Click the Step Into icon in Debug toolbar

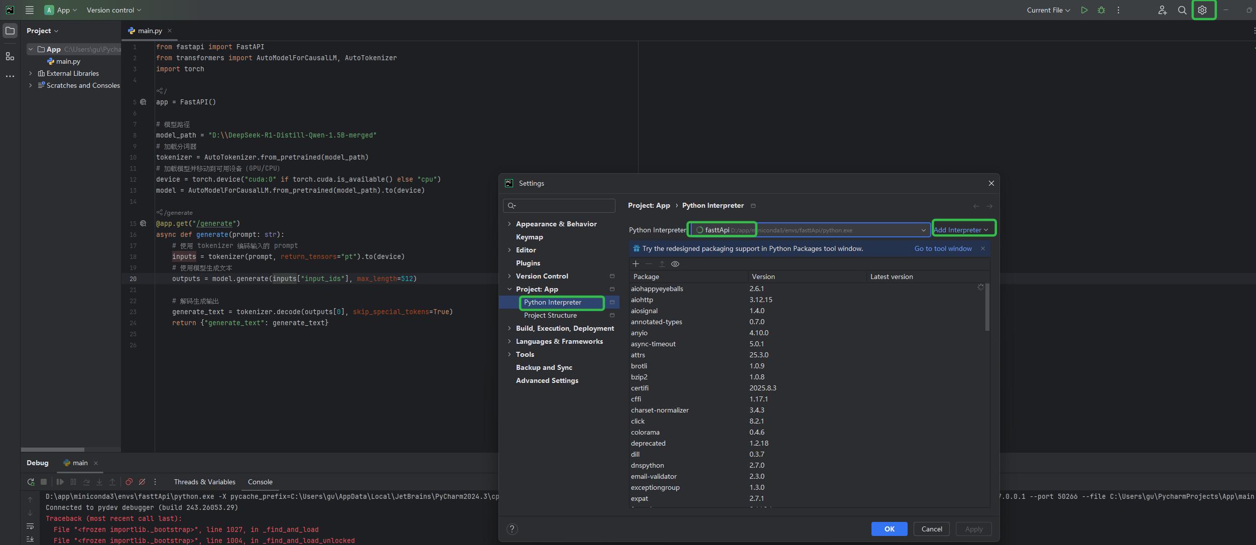99,482
